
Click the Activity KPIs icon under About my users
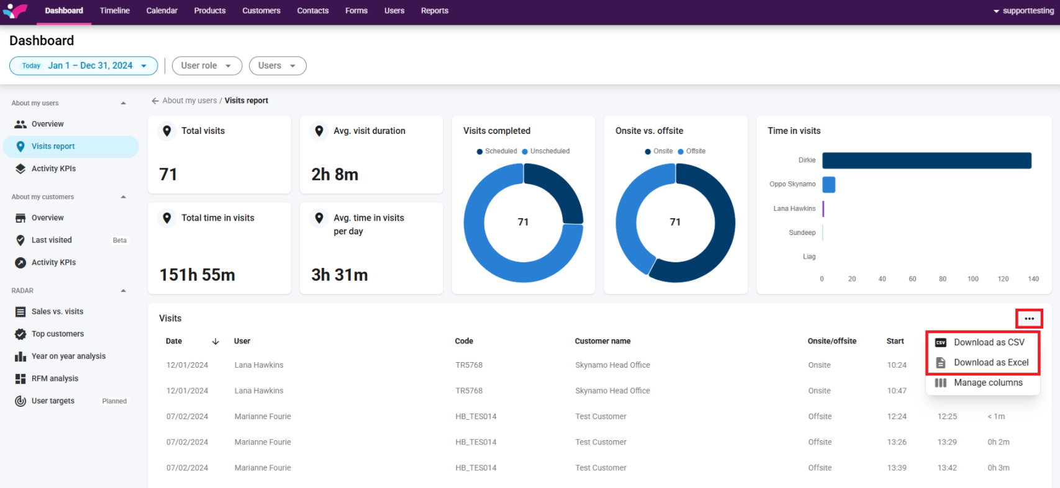(x=20, y=169)
